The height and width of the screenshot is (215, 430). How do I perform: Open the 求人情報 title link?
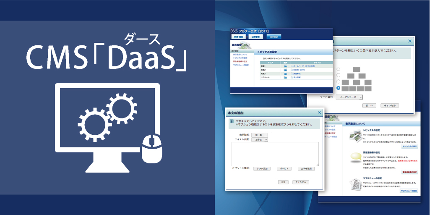pyautogui.click(x=297, y=78)
